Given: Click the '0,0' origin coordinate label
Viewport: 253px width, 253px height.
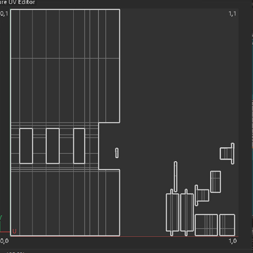Looking at the screenshot, I should point(4,241).
